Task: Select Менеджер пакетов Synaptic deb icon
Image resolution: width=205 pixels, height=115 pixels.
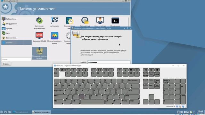Action: (39, 53)
